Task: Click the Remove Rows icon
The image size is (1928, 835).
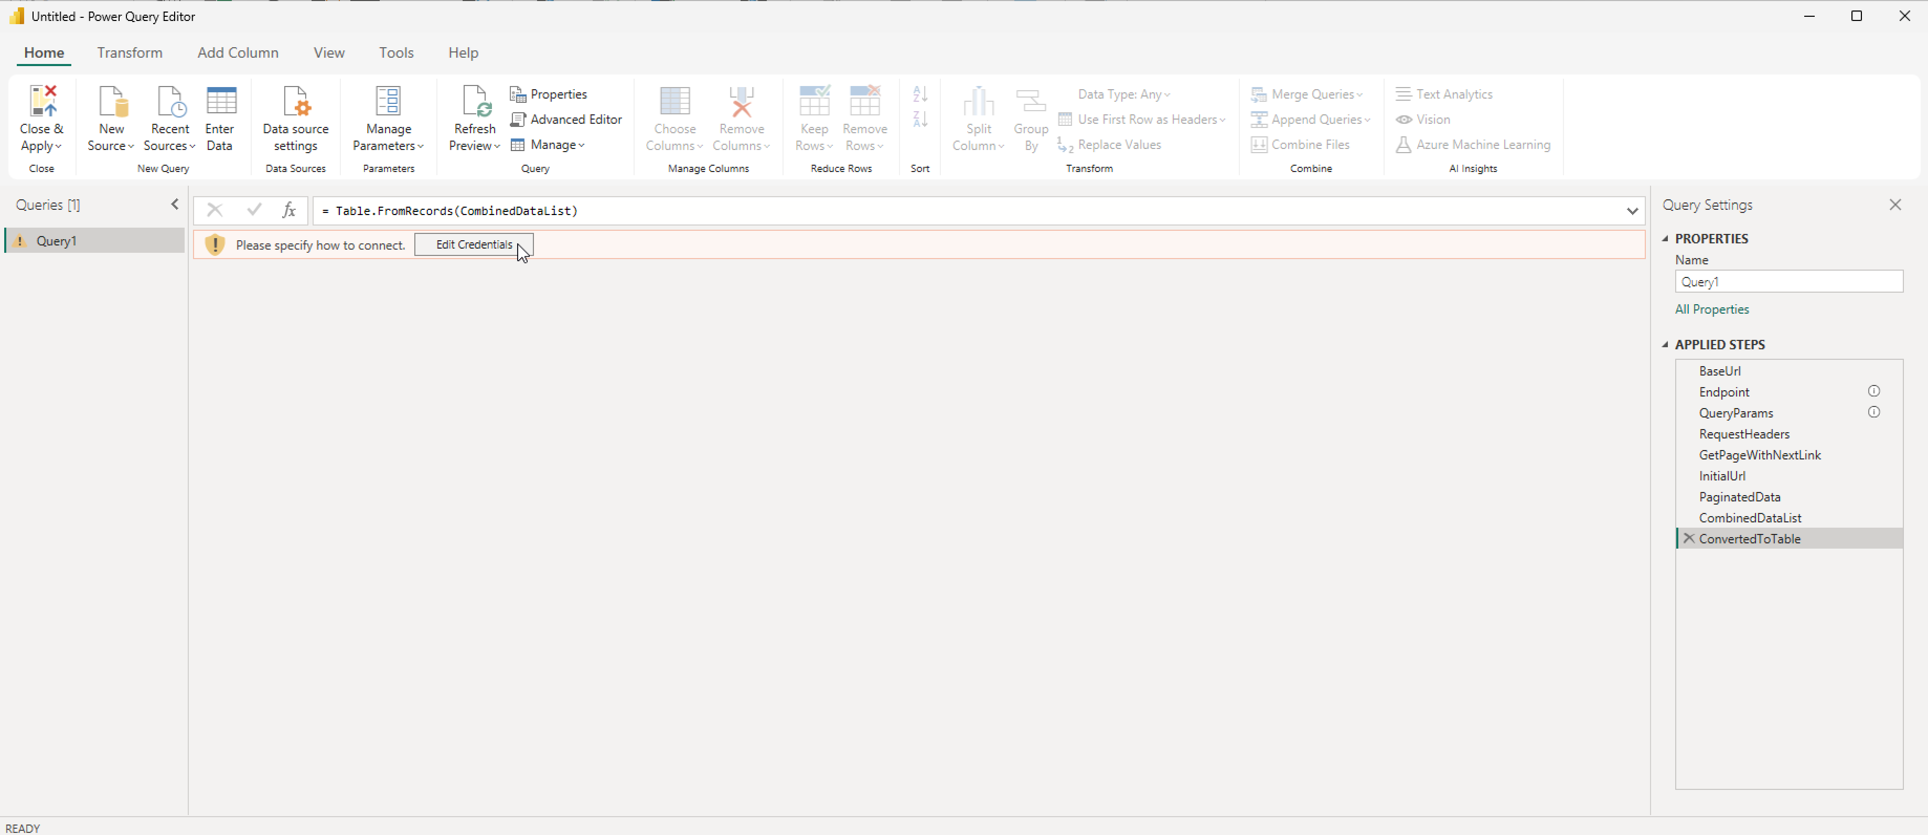Action: [x=864, y=100]
